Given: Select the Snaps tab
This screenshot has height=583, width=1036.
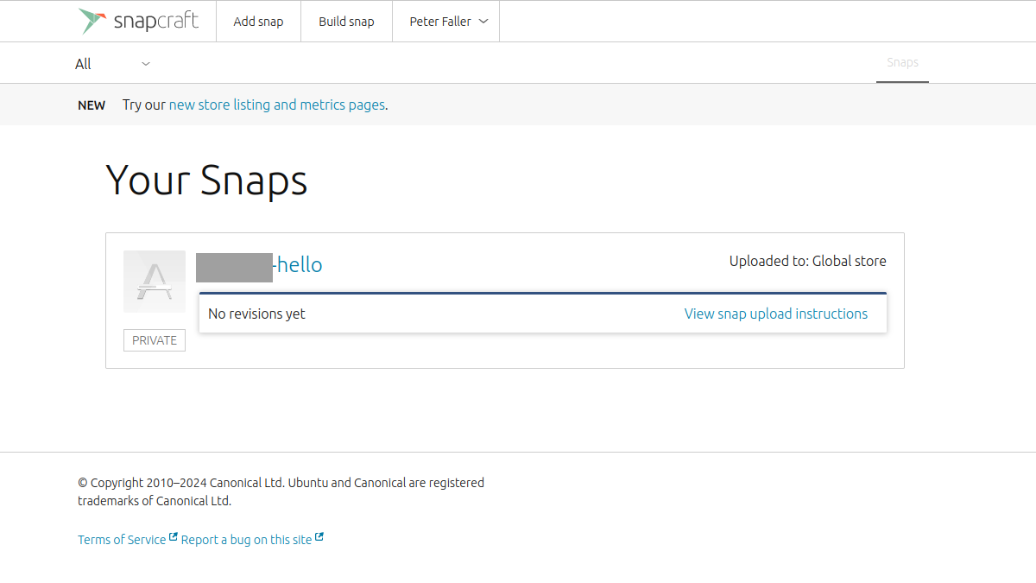Looking at the screenshot, I should [902, 63].
